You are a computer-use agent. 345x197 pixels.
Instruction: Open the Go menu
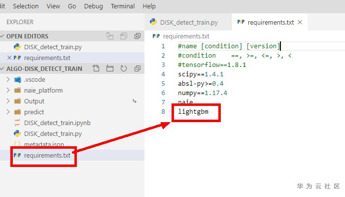(x=72, y=6)
